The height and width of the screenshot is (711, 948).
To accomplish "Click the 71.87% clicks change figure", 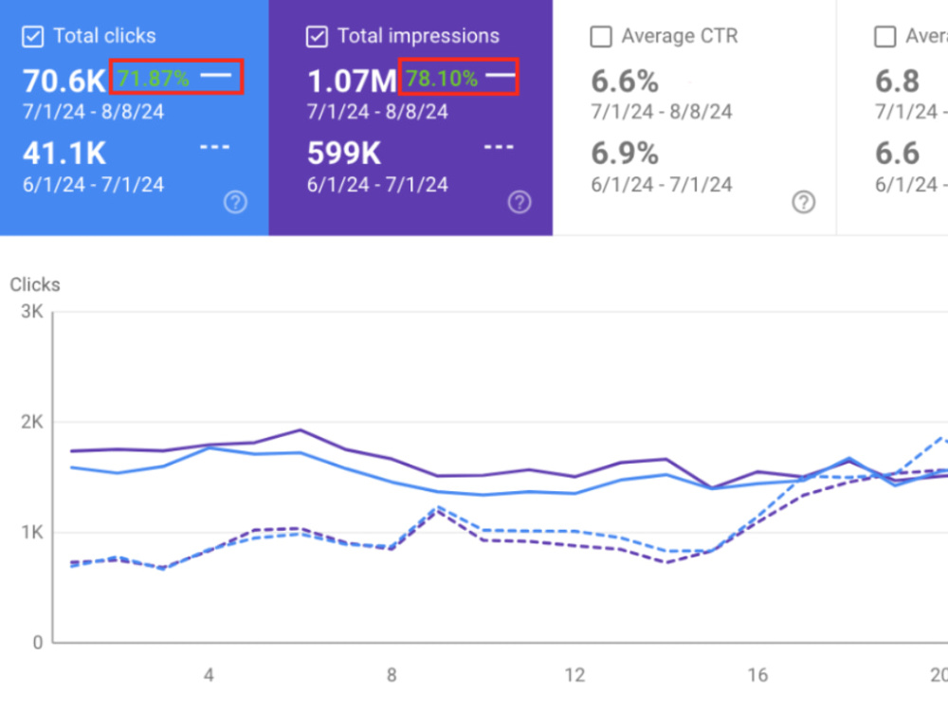I will [x=153, y=78].
